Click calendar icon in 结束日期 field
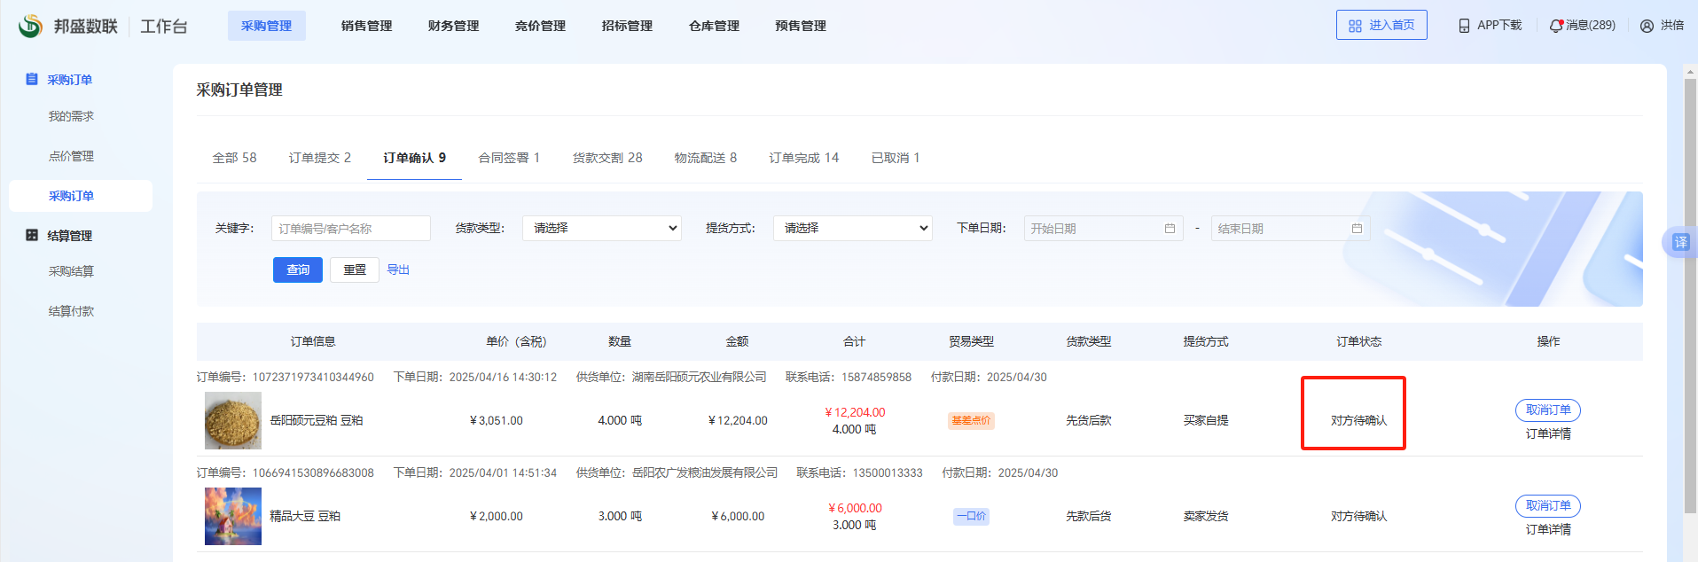The image size is (1698, 562). pos(1357,229)
